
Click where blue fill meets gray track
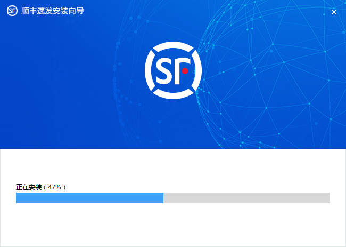pyautogui.click(x=163, y=198)
